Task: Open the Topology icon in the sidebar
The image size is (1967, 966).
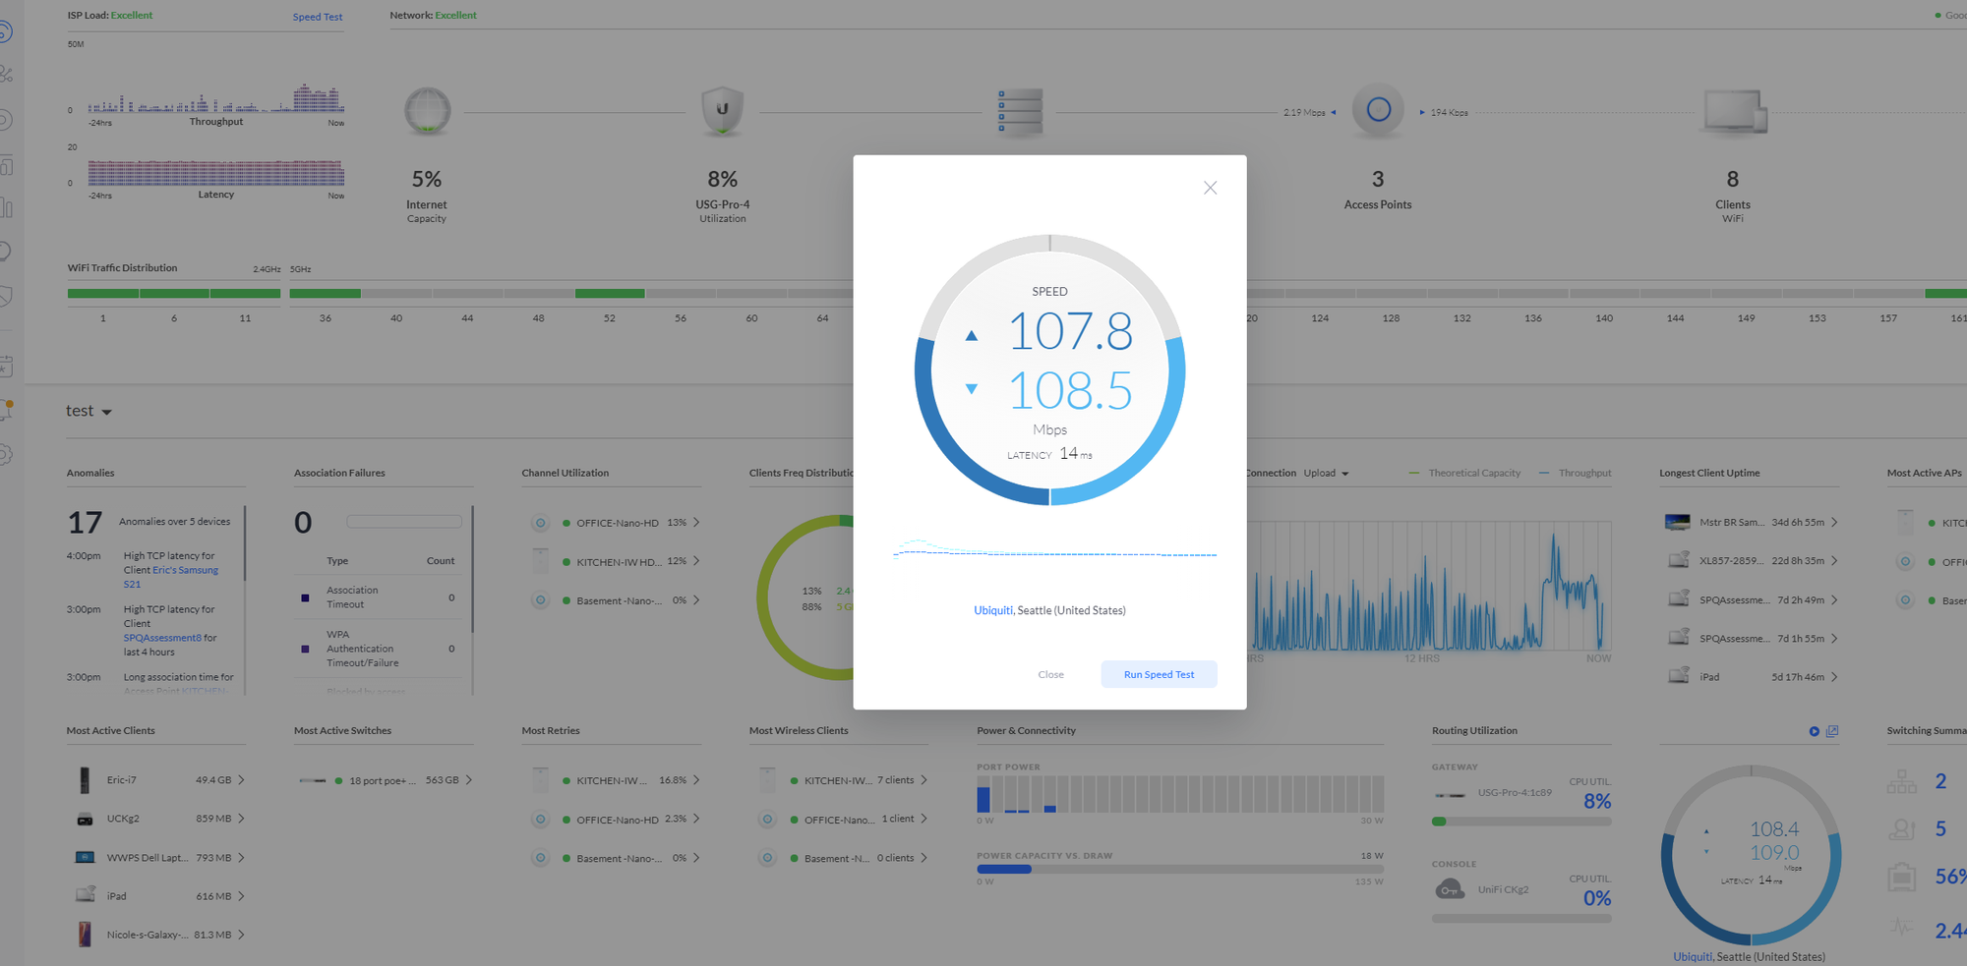Action: pyautogui.click(x=6, y=75)
